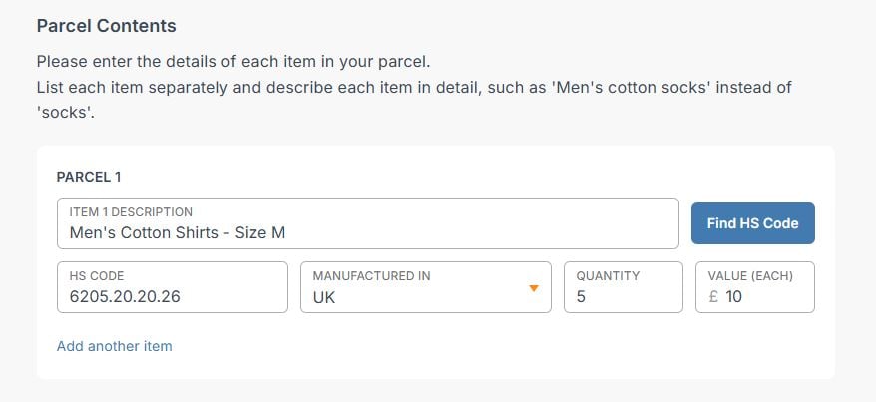Open the Manufactured In dropdown
The width and height of the screenshot is (876, 402).
pyautogui.click(x=425, y=287)
